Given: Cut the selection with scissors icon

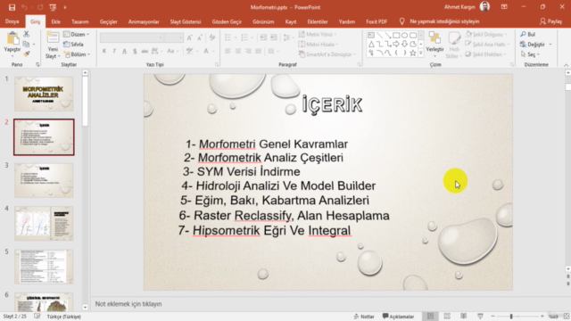Looking at the screenshot, I should pos(26,34).
